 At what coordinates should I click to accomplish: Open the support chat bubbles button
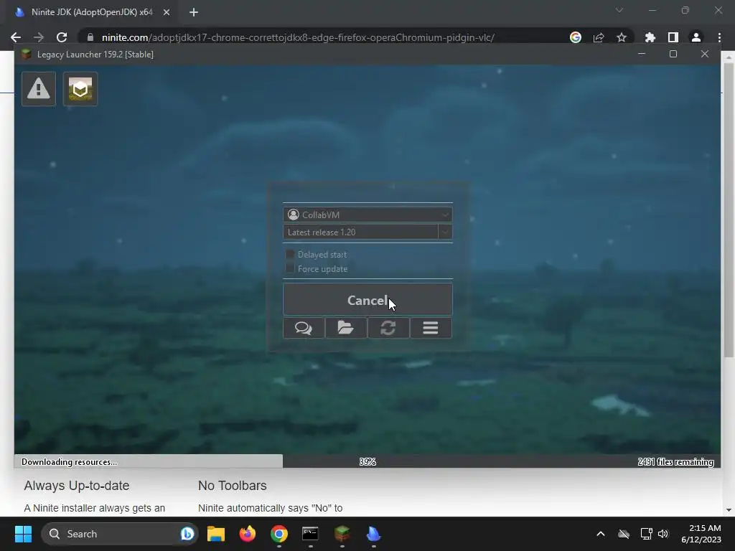click(304, 328)
